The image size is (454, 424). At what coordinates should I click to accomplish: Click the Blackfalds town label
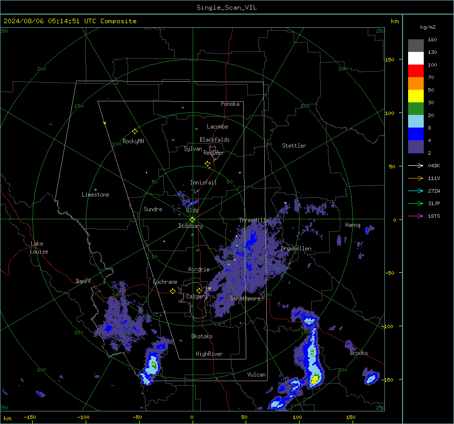[214, 140]
